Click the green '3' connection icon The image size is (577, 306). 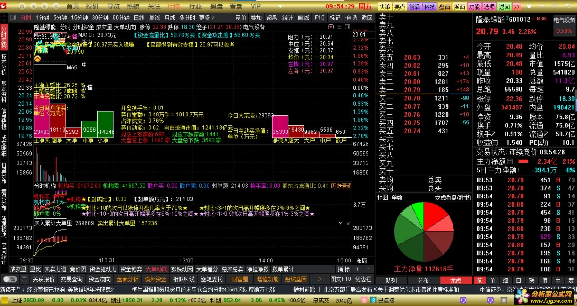pyautogui.click(x=373, y=300)
